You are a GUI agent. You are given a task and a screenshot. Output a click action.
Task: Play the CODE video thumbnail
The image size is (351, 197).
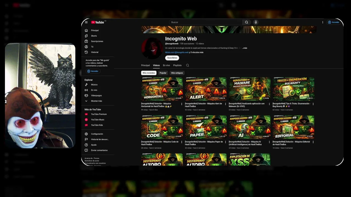click(162, 127)
